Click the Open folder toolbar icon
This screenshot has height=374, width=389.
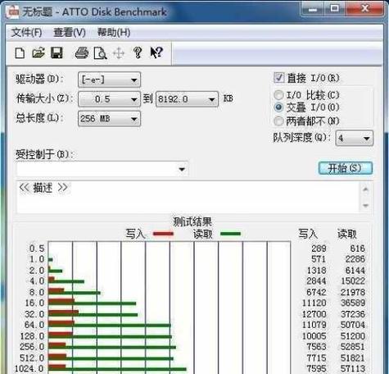[38, 52]
